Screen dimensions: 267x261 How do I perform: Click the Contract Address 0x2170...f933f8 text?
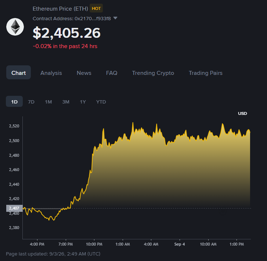[x=72, y=18]
